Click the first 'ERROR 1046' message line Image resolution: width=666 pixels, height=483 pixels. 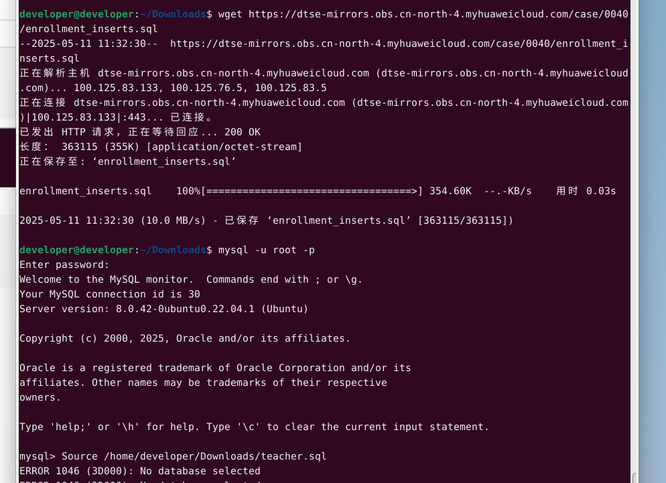[139, 471]
